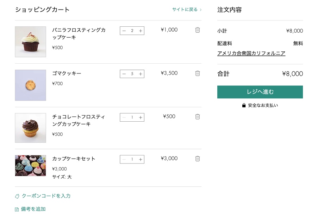Screen dimensions: 317x218
Task: Decrease vanilla cupcake quantity with minus
Action: (x=124, y=31)
